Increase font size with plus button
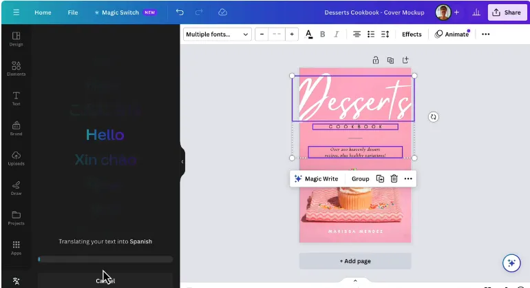The height and width of the screenshot is (288, 530). click(x=292, y=34)
